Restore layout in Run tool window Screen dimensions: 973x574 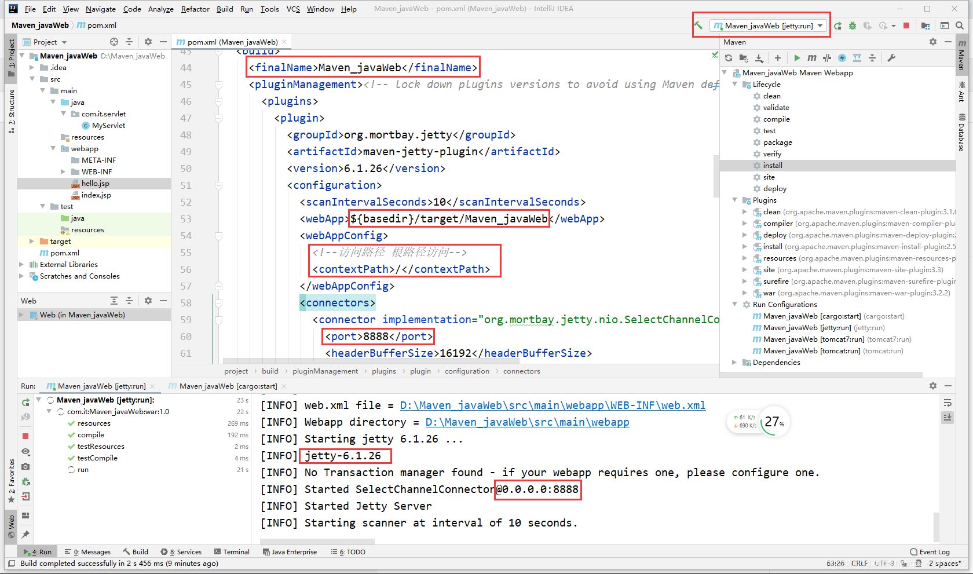25,515
